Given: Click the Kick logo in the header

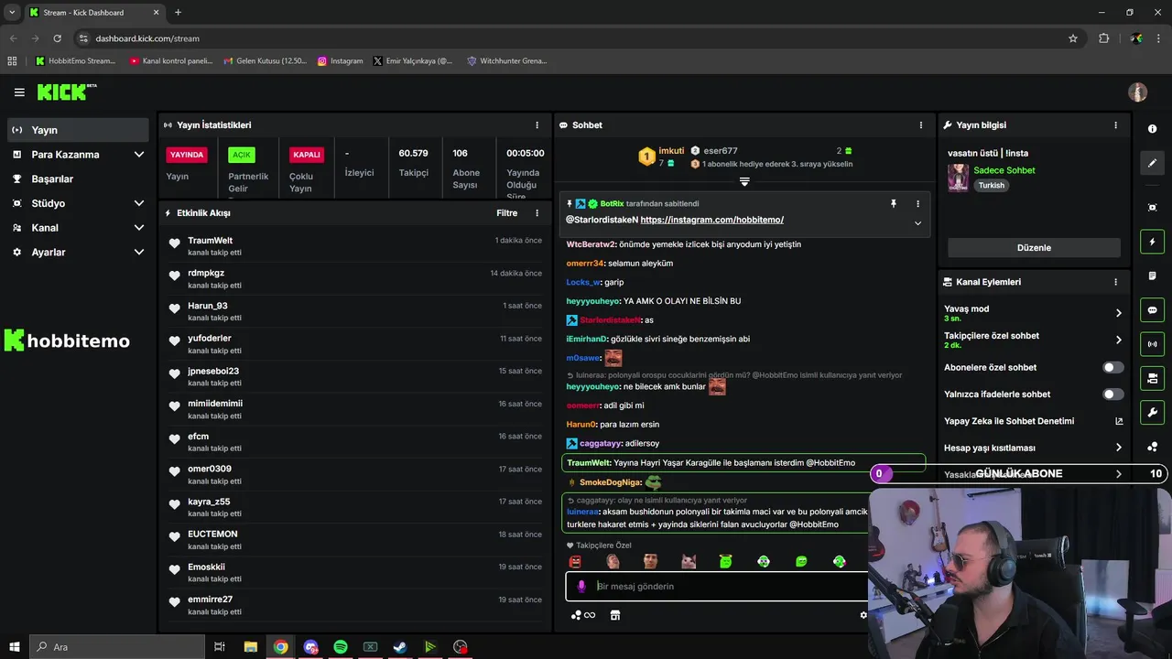Looking at the screenshot, I should (66, 92).
